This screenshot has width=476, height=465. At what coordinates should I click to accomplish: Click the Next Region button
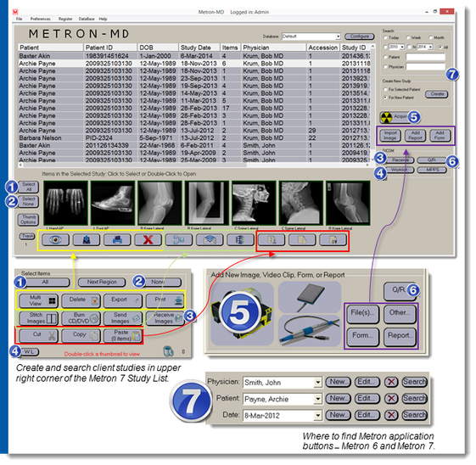tap(102, 282)
